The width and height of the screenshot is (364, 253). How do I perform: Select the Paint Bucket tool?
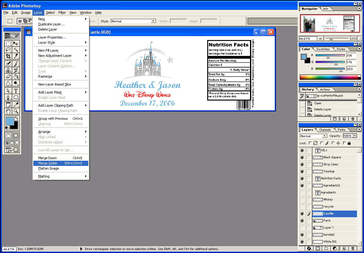click(x=16, y=77)
